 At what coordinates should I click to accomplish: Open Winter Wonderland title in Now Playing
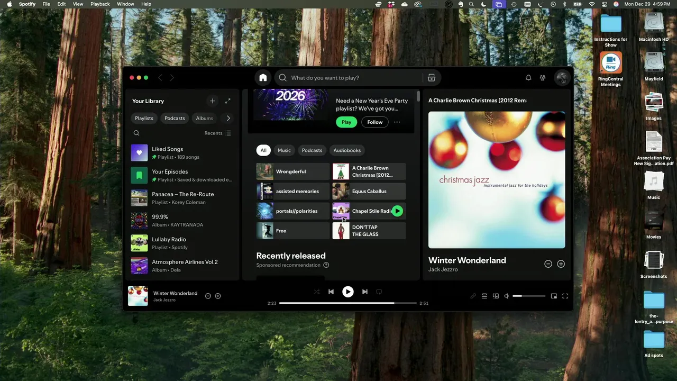point(467,260)
